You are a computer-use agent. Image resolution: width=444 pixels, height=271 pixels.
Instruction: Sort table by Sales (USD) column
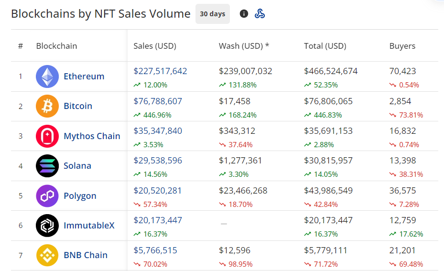pyautogui.click(x=155, y=46)
